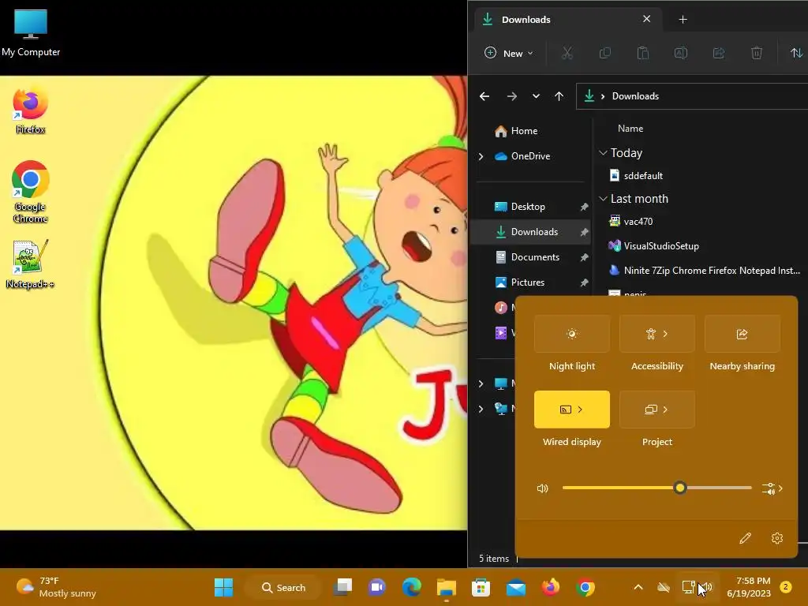This screenshot has height=606, width=808.
Task: Open the Windows Start menu
Action: coord(223,587)
